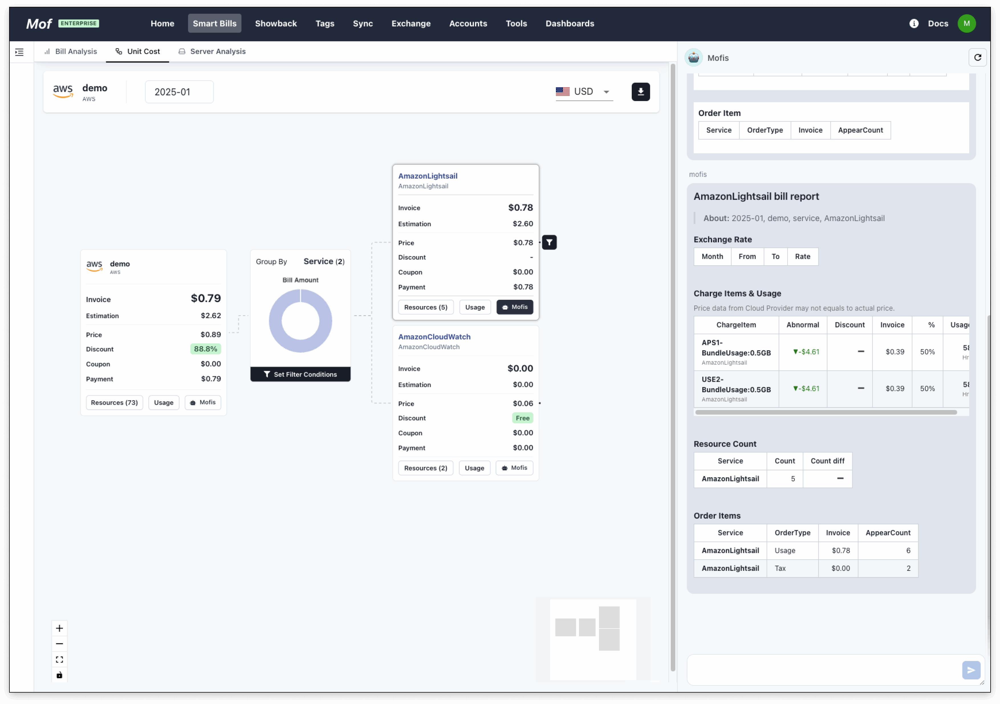Click the ENTERPRISE badge
Screen dimensions: 1000x704
(79, 24)
